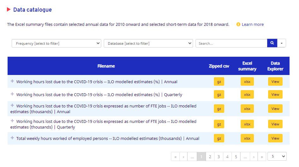Download gz for COVID-19 hours lost Annual
299x167 pixels.
219,82
